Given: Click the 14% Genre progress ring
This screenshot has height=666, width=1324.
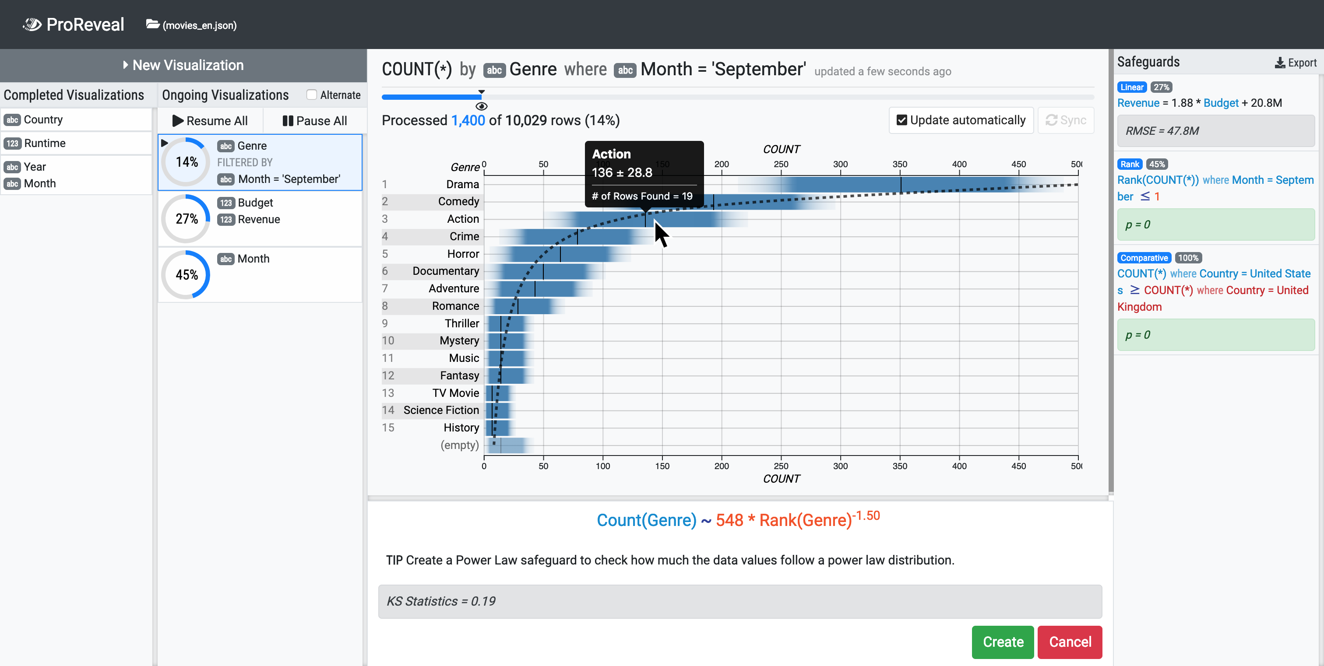Looking at the screenshot, I should (x=186, y=162).
